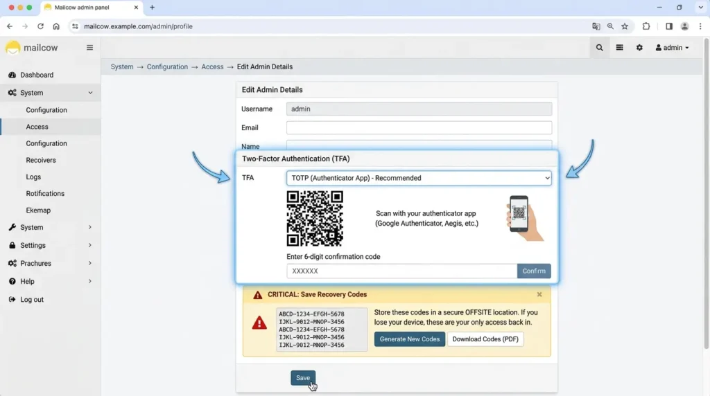The height and width of the screenshot is (396, 710).
Task: Select the Logs submenu item
Action: [33, 177]
